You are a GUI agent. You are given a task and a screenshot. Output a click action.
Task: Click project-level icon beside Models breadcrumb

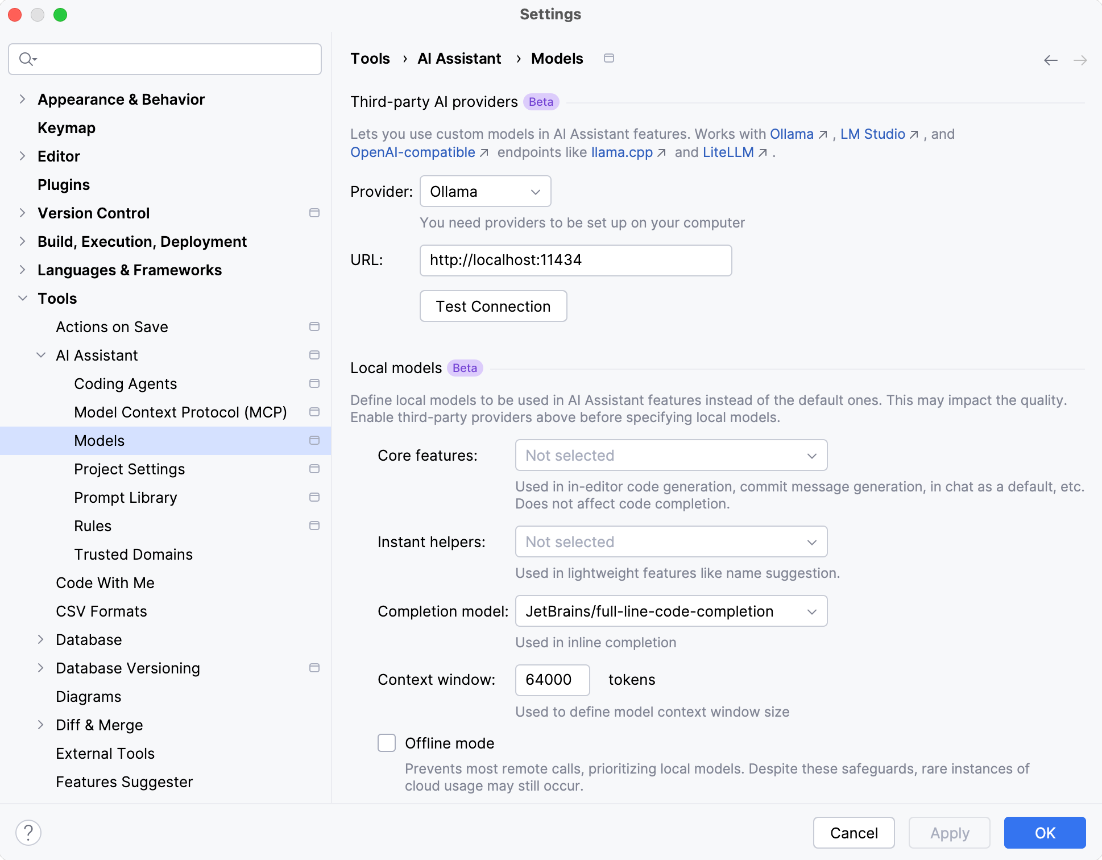pos(608,59)
